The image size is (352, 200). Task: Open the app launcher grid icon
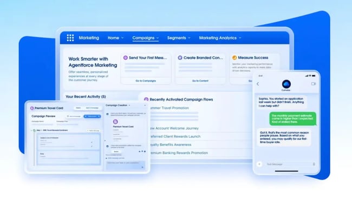[70, 38]
